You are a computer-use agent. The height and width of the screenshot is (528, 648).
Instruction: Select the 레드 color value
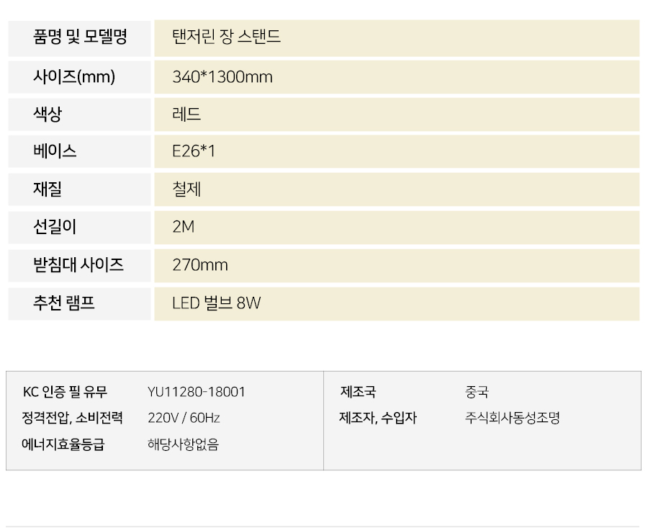point(186,114)
